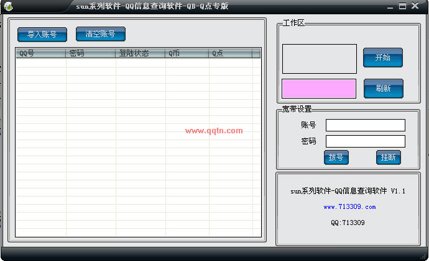The height and width of the screenshot is (261, 429).
Task: Focus the broadband 密码 input field
Action: pyautogui.click(x=365, y=141)
